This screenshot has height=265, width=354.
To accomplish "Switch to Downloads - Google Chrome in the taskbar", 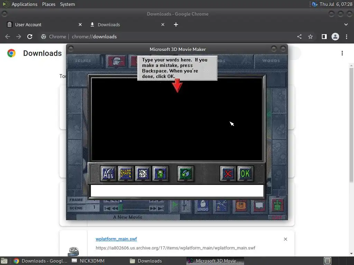I will [x=41, y=261].
